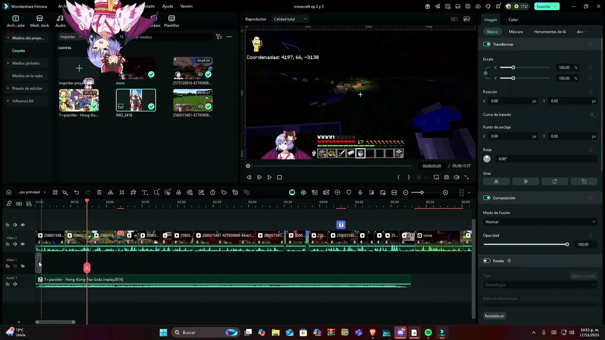Expand Presets de edición in sidebar
This screenshot has height=340, width=605.
8,88
